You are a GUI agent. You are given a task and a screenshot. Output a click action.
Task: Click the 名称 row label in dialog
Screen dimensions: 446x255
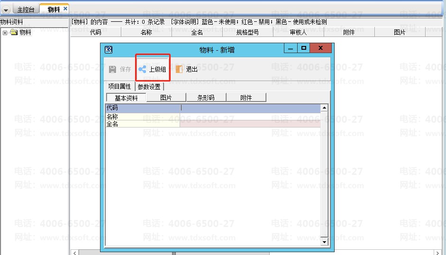(112, 117)
